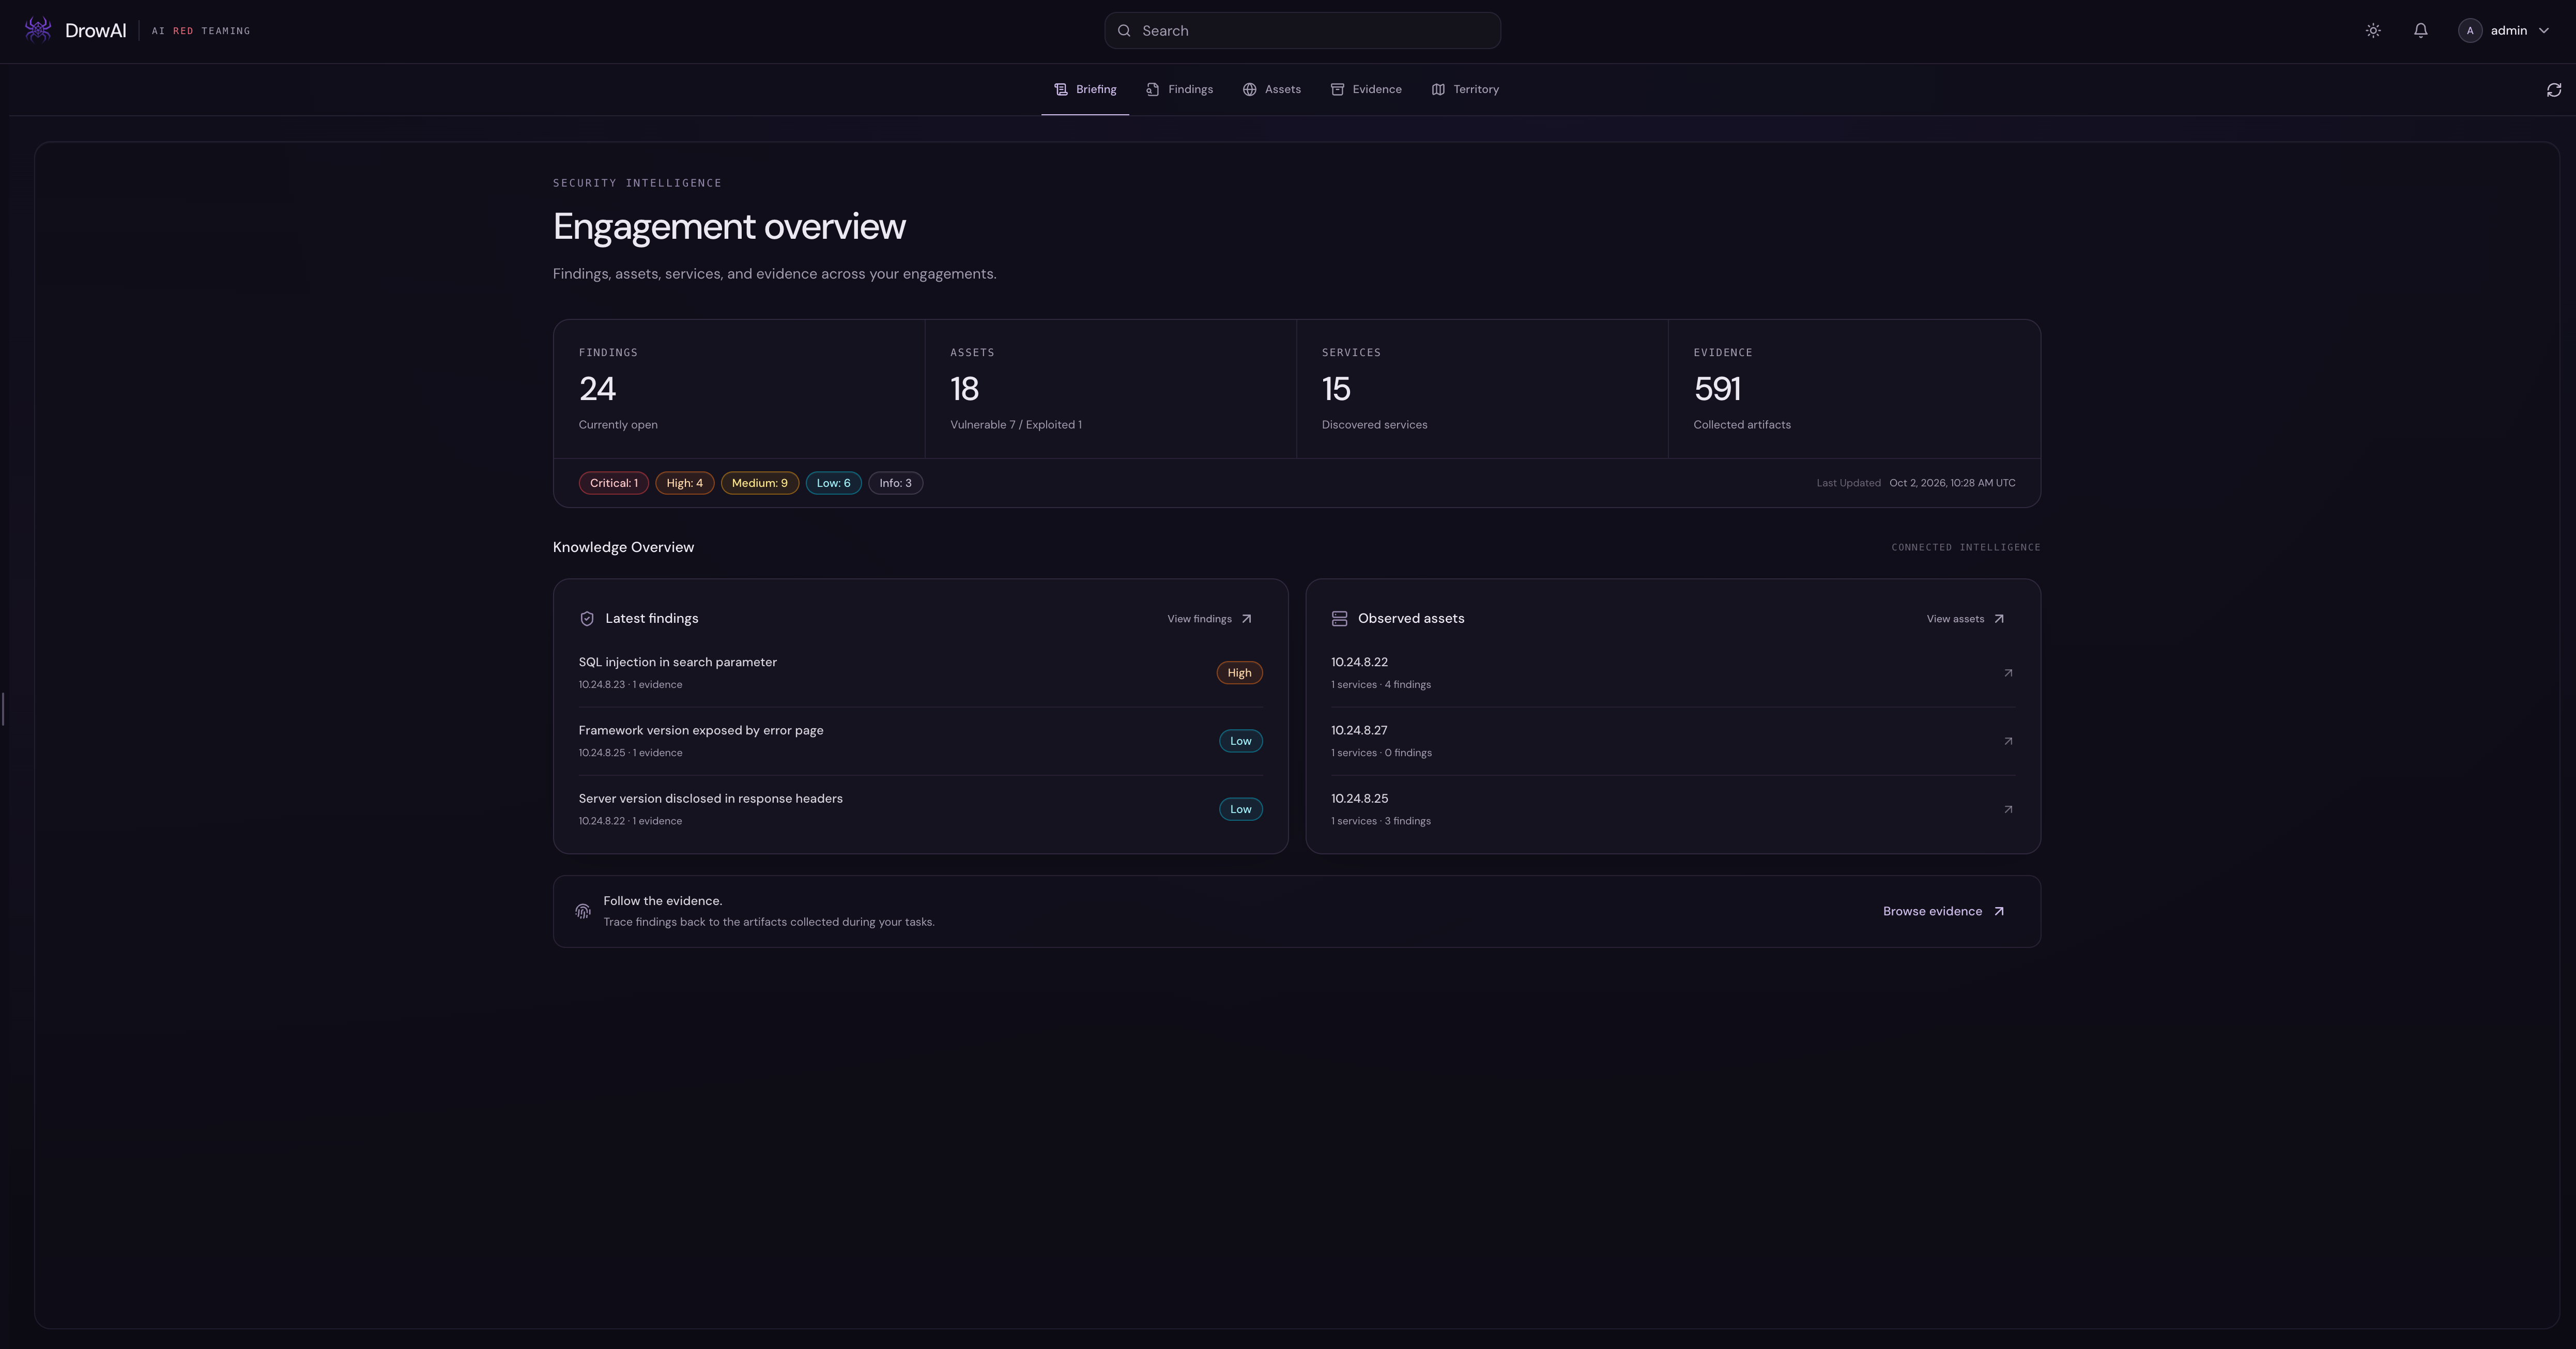Image resolution: width=2576 pixels, height=1349 pixels.
Task: Focus the Search input field
Action: click(1302, 31)
